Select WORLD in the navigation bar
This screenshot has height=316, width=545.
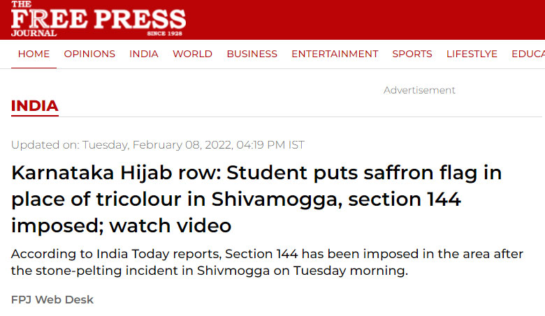point(193,54)
